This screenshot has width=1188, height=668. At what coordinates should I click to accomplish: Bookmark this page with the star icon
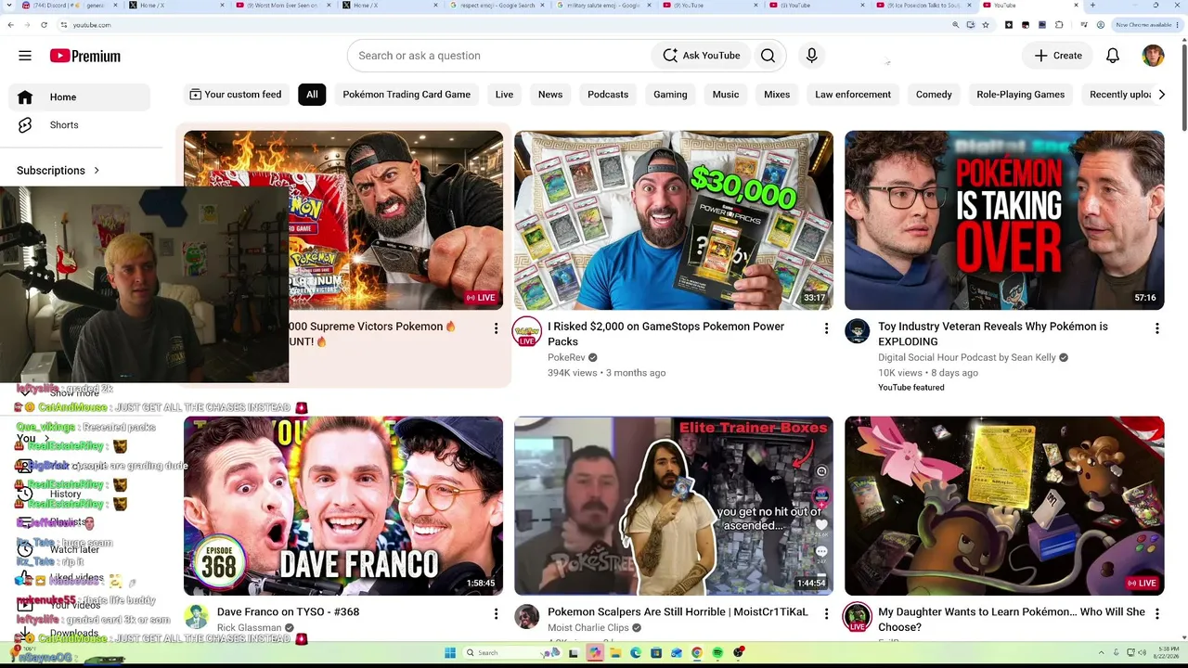pyautogui.click(x=985, y=25)
